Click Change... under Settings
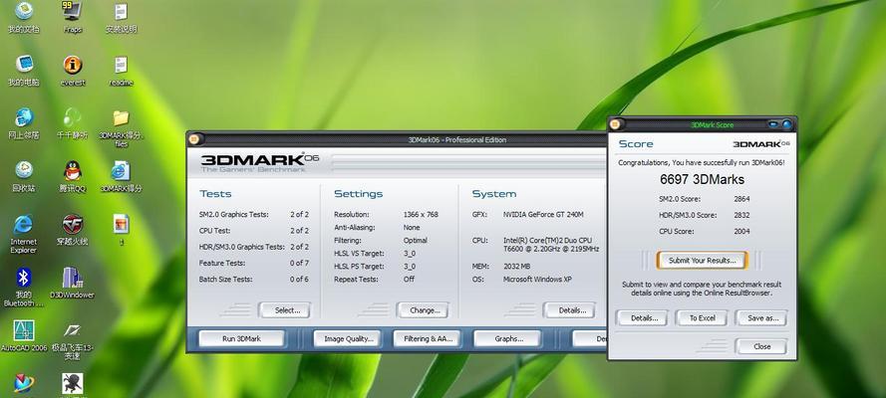Viewport: 886px width, 398px height. pyautogui.click(x=425, y=310)
